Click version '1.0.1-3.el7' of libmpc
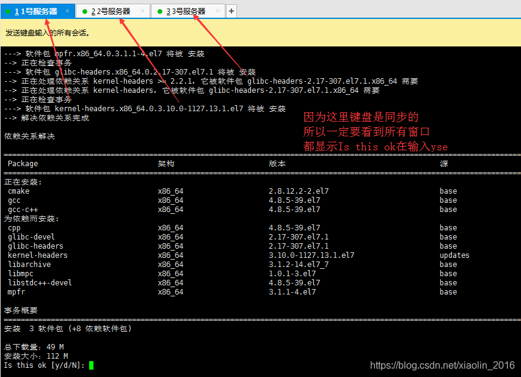The height and width of the screenshot is (377, 521). 292,274
